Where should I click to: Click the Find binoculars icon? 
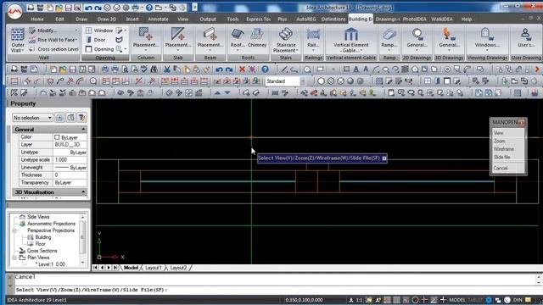point(154,69)
